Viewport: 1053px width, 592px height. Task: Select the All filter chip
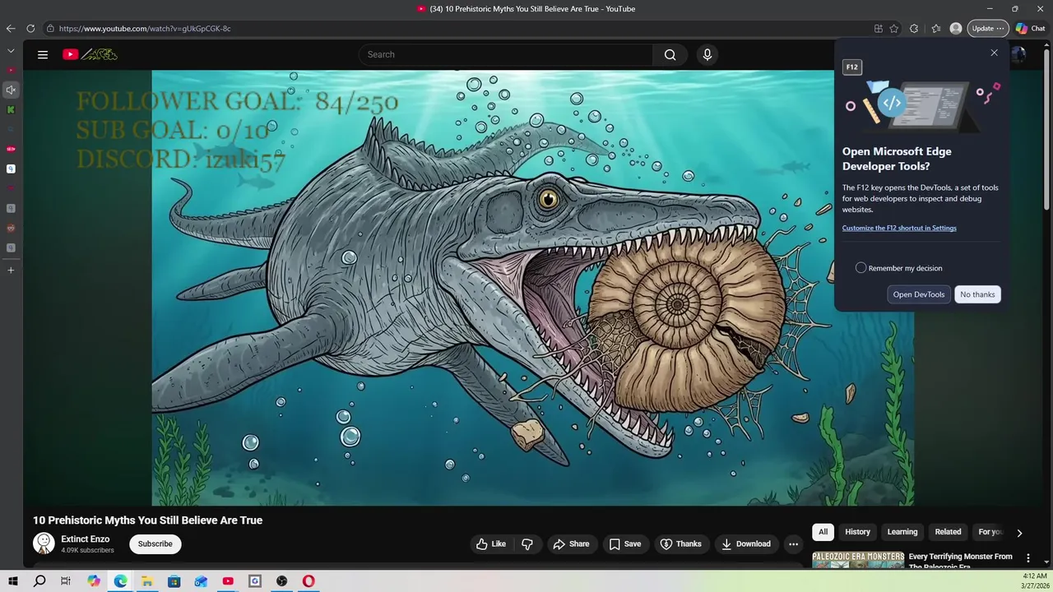pos(823,532)
